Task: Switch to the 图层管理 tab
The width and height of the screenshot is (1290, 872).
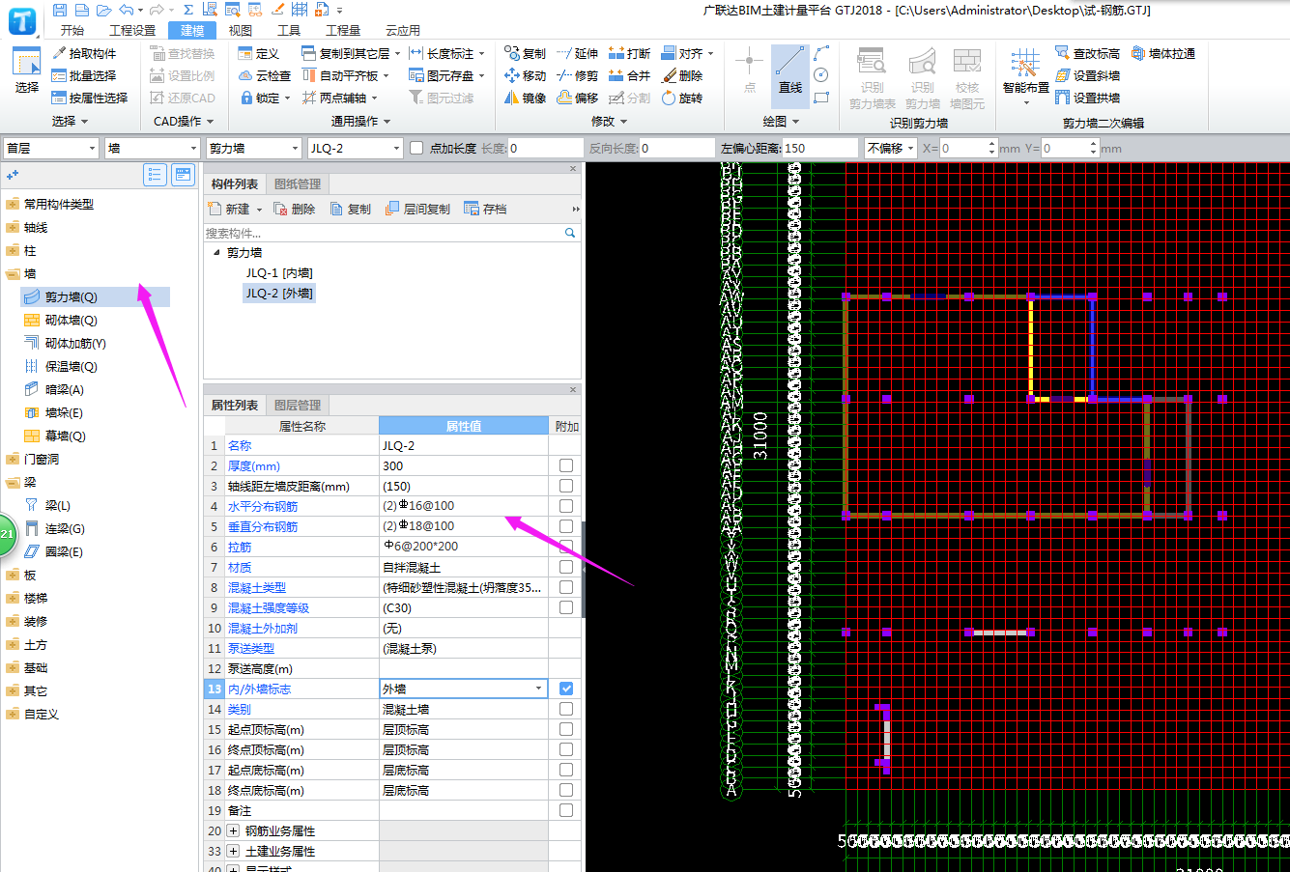Action: (298, 405)
